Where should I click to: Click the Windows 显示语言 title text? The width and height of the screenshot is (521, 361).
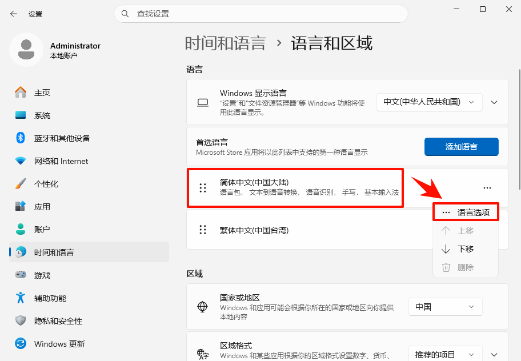tap(253, 93)
